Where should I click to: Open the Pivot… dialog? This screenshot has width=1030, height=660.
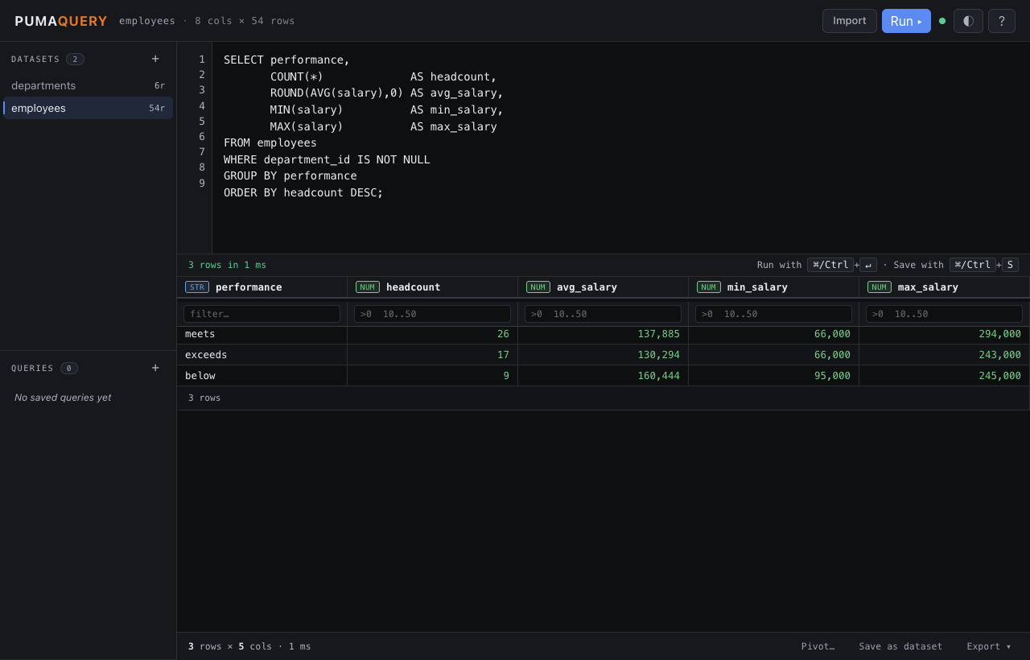[818, 646]
